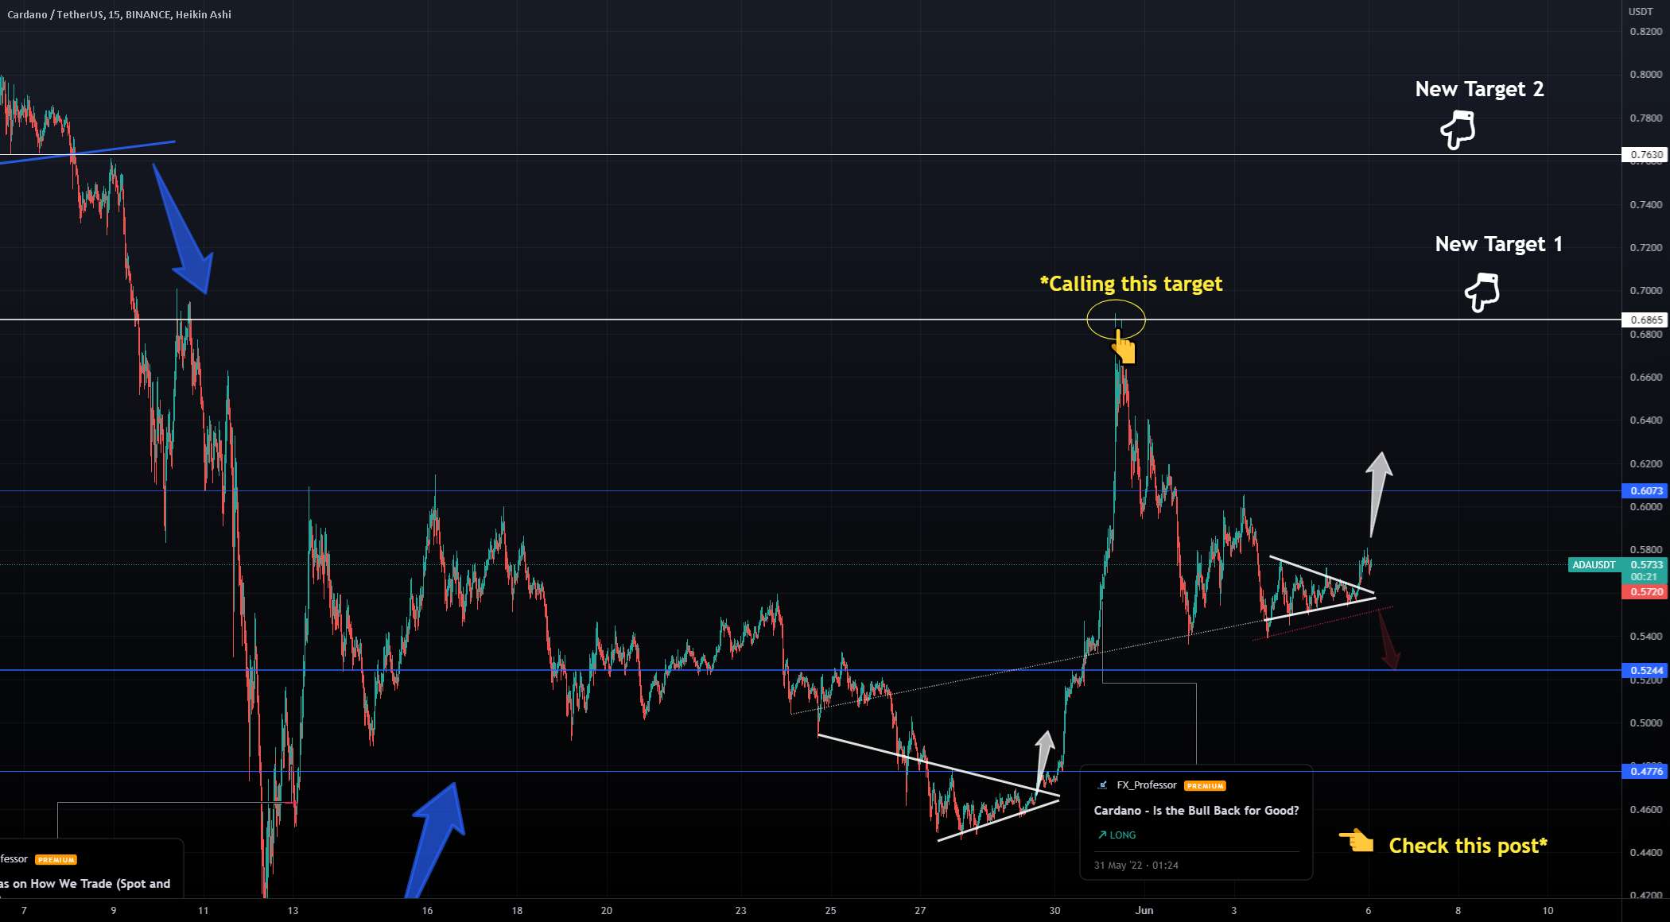The height and width of the screenshot is (922, 1670).
Task: Click the chart title Cardano / TetherUS
Action: 119,14
